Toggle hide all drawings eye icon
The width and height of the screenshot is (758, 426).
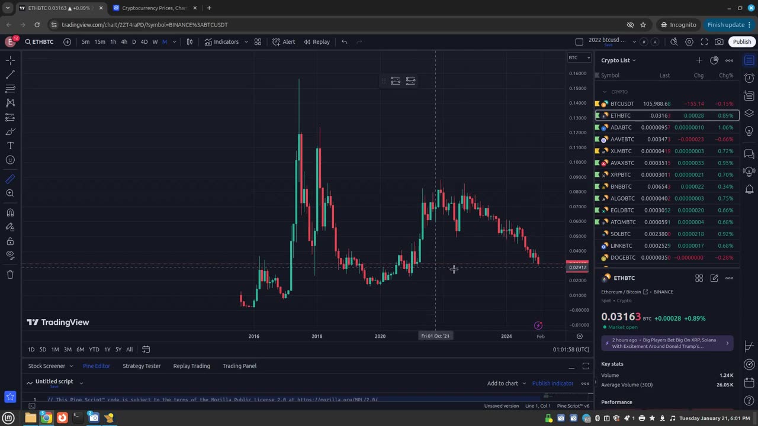10,255
